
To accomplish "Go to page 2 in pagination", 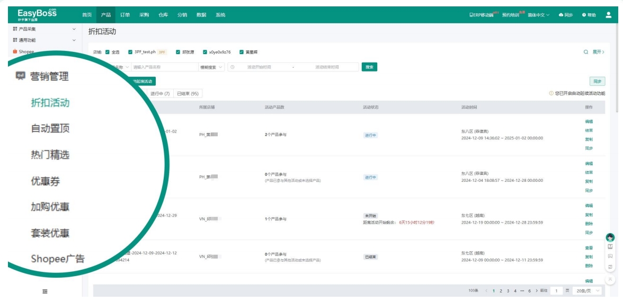I will pos(501,291).
